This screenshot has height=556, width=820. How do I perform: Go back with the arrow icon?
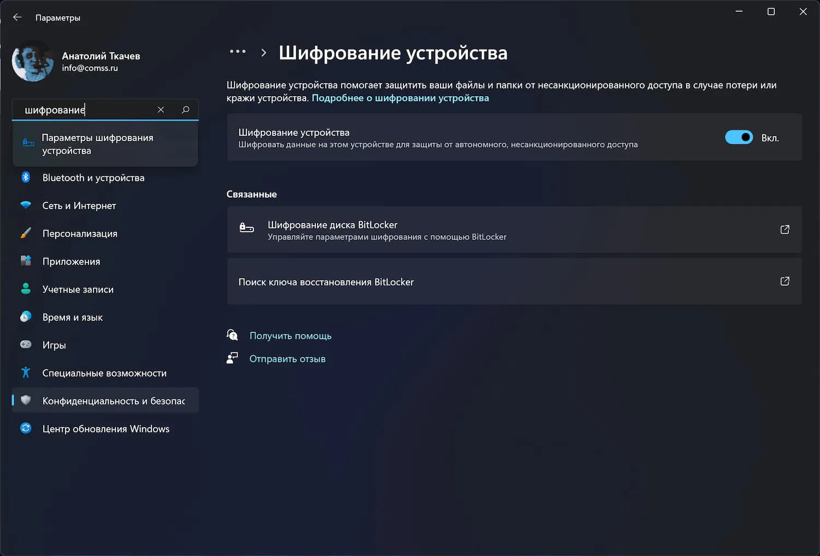[x=17, y=17]
